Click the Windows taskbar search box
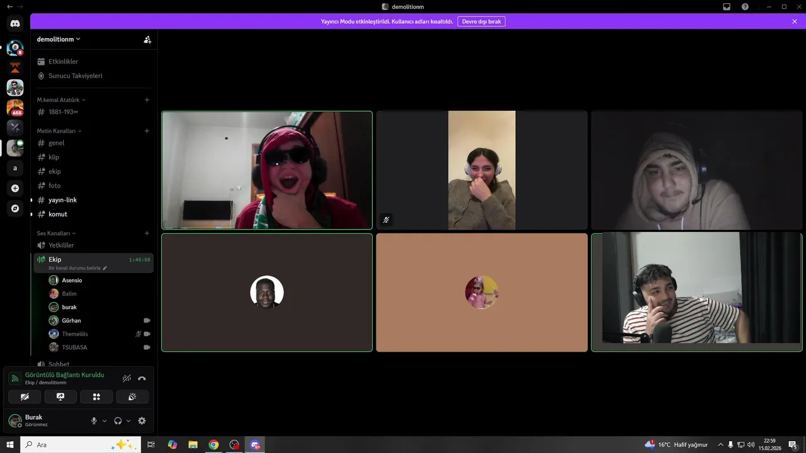 pos(81,444)
